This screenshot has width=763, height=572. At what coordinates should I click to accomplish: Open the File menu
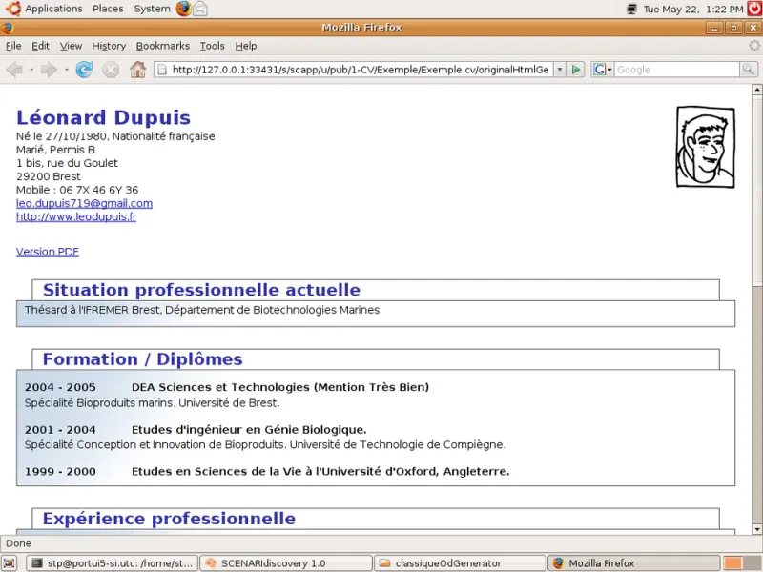(13, 46)
